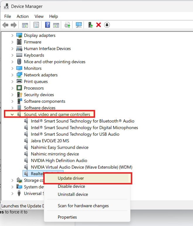Collapse Sound, video and game controllers

pyautogui.click(x=12, y=114)
